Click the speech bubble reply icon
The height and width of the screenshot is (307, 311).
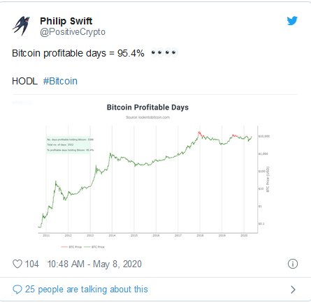pos(17,290)
